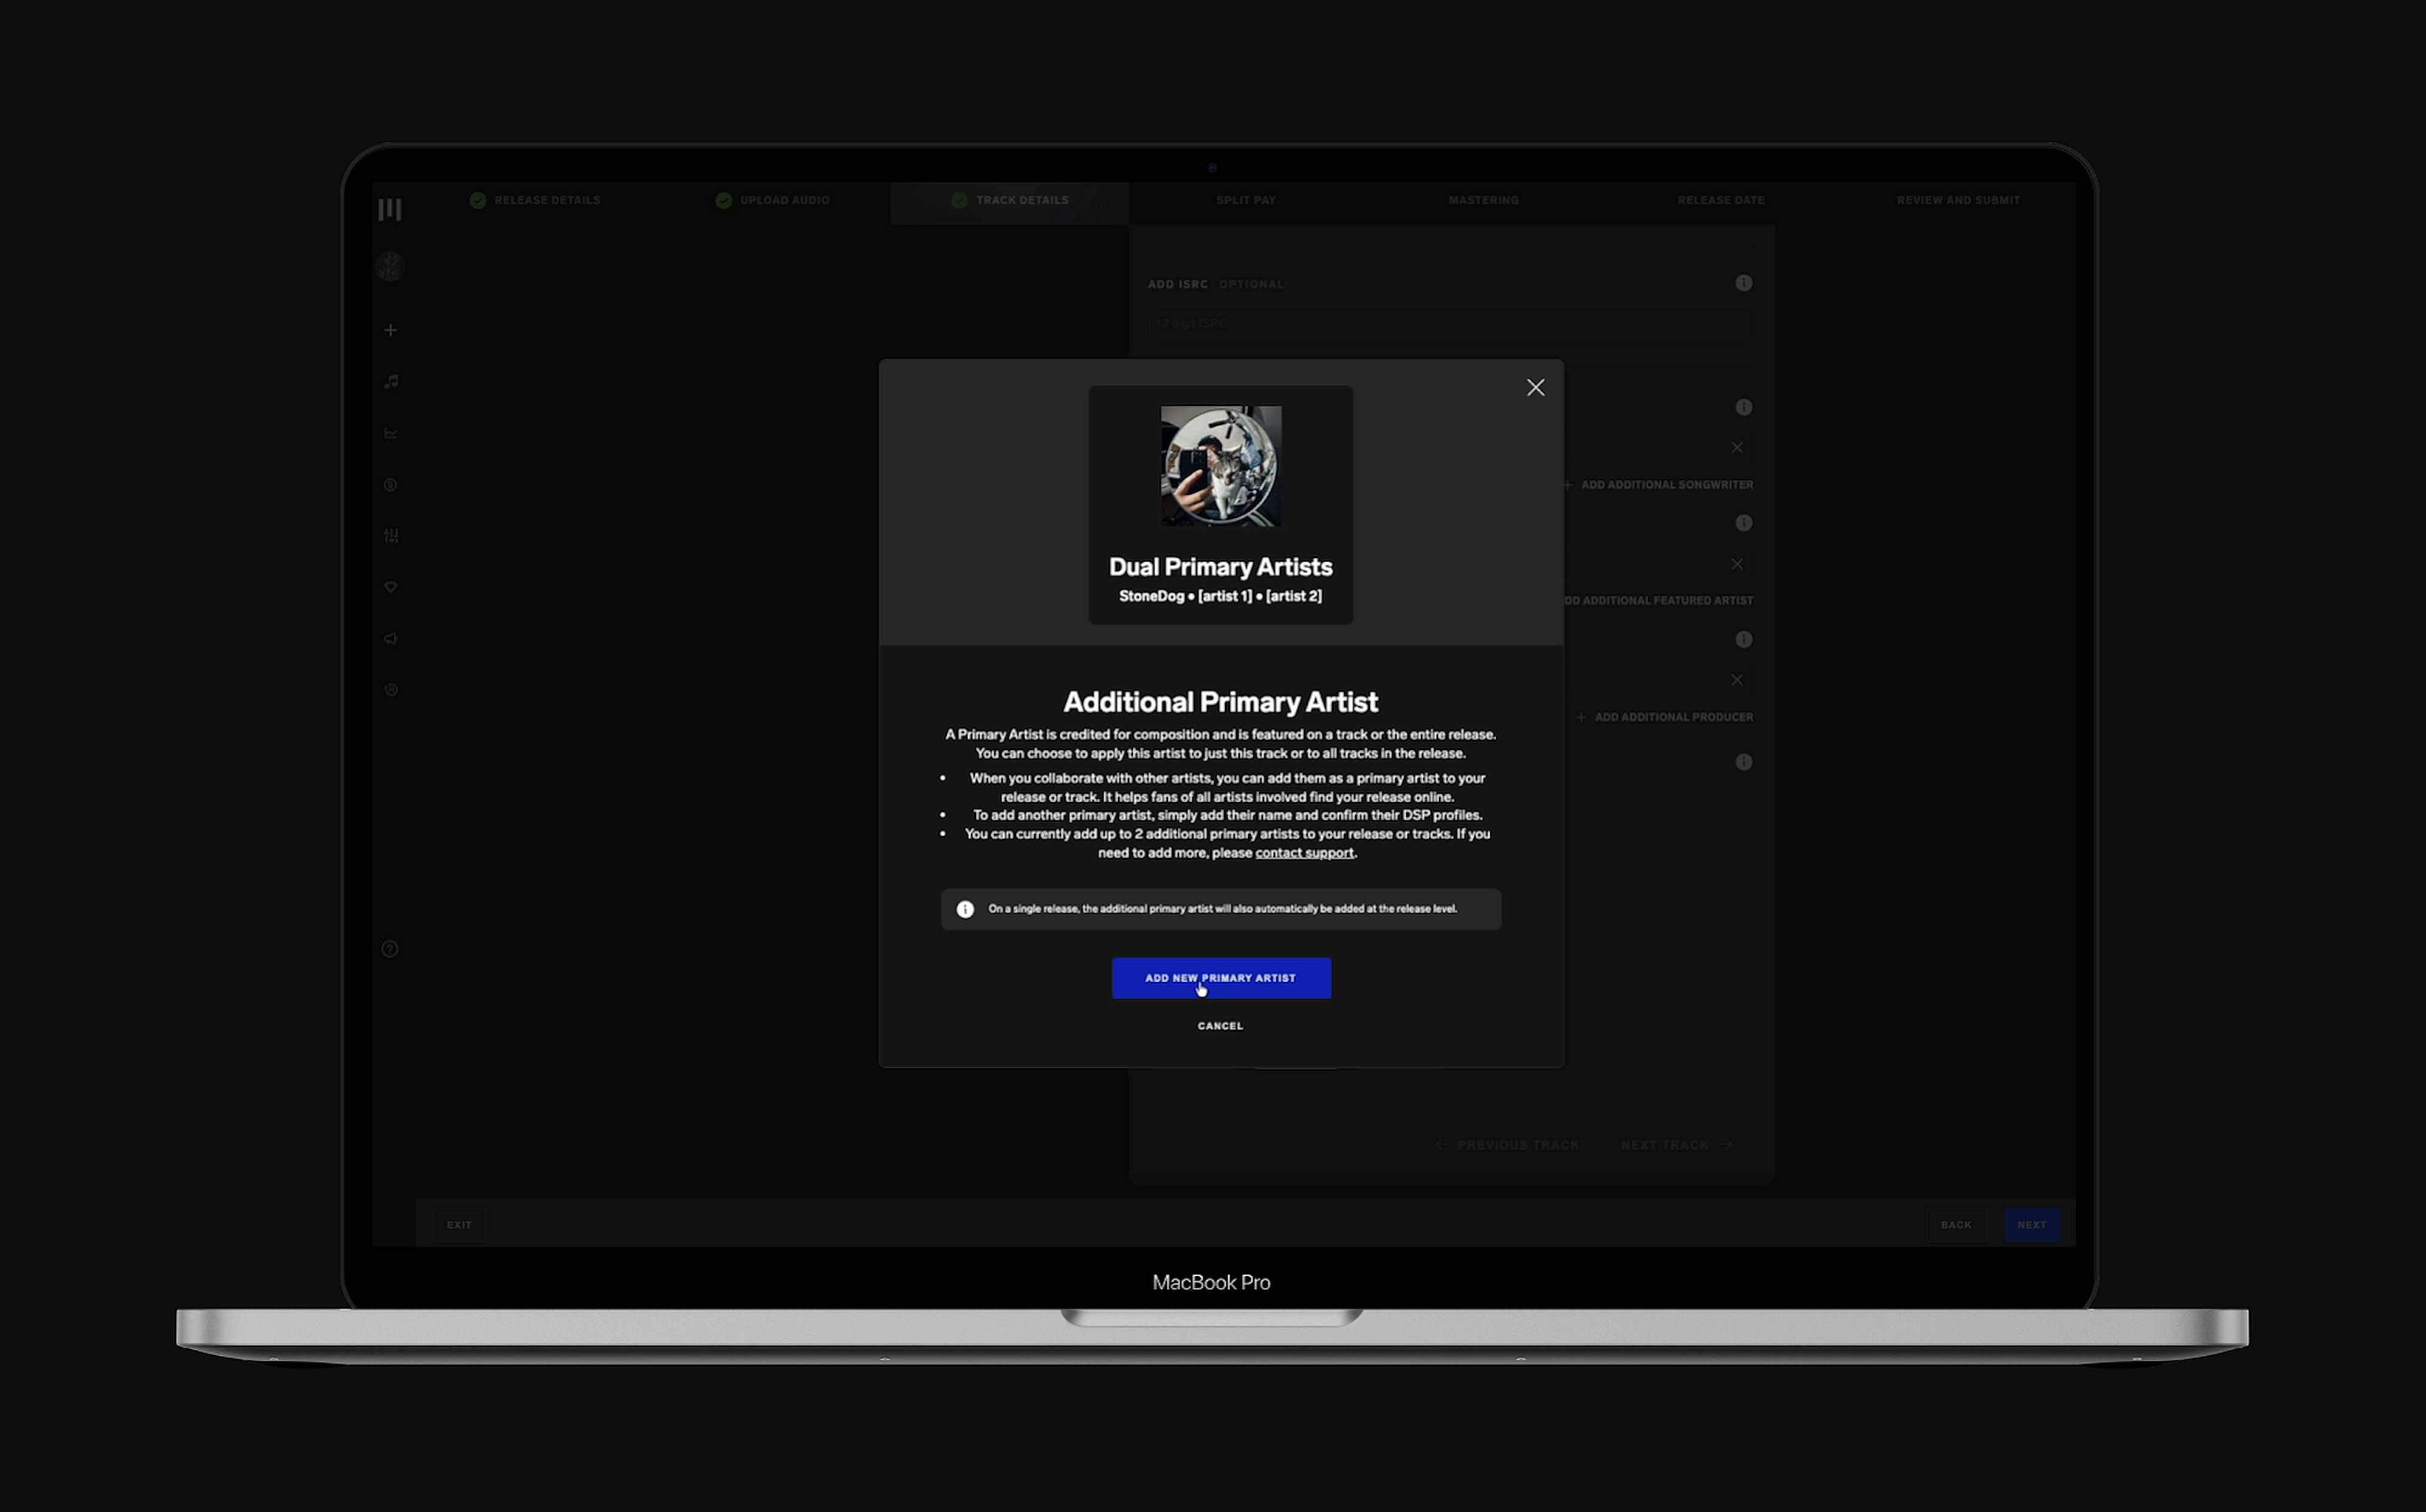The image size is (2426, 1512).
Task: Switch to the Split Pay tab
Action: (1246, 200)
